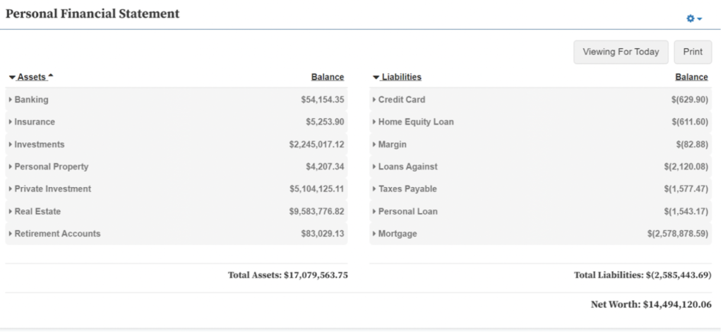Screen dimensions: 723x336
Task: Sort by the Liabilities column header
Action: [401, 77]
